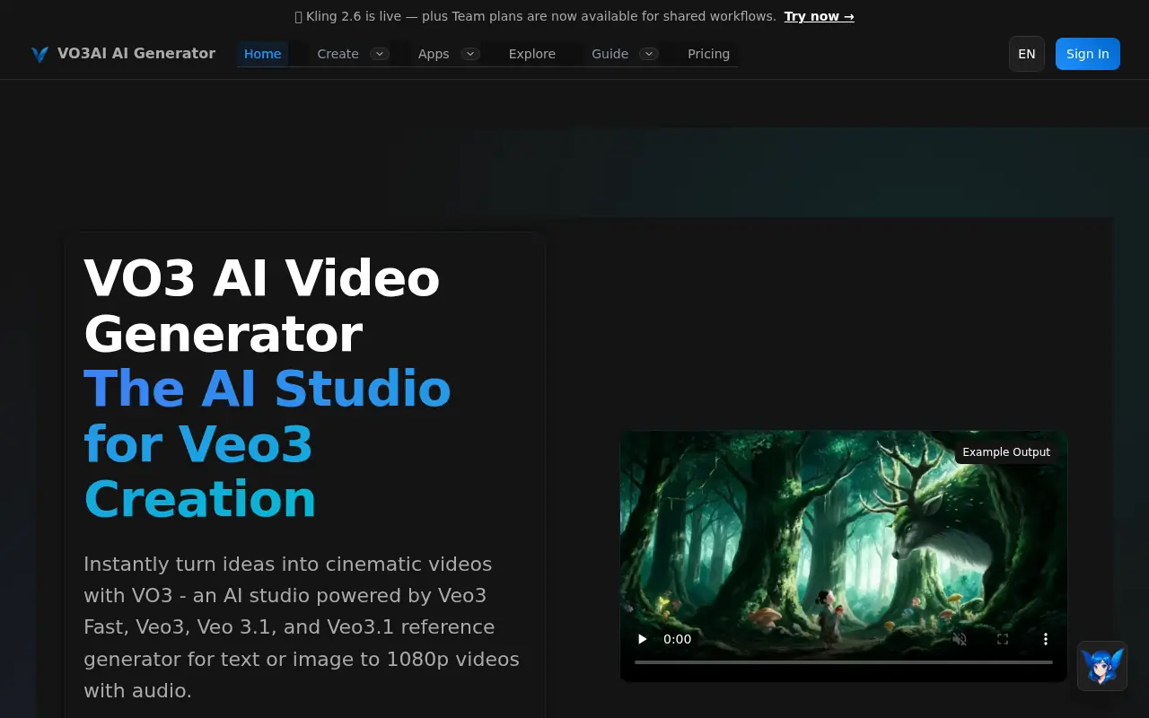1149x718 pixels.
Task: Open the video's three-dot options menu
Action: pyautogui.click(x=1046, y=639)
